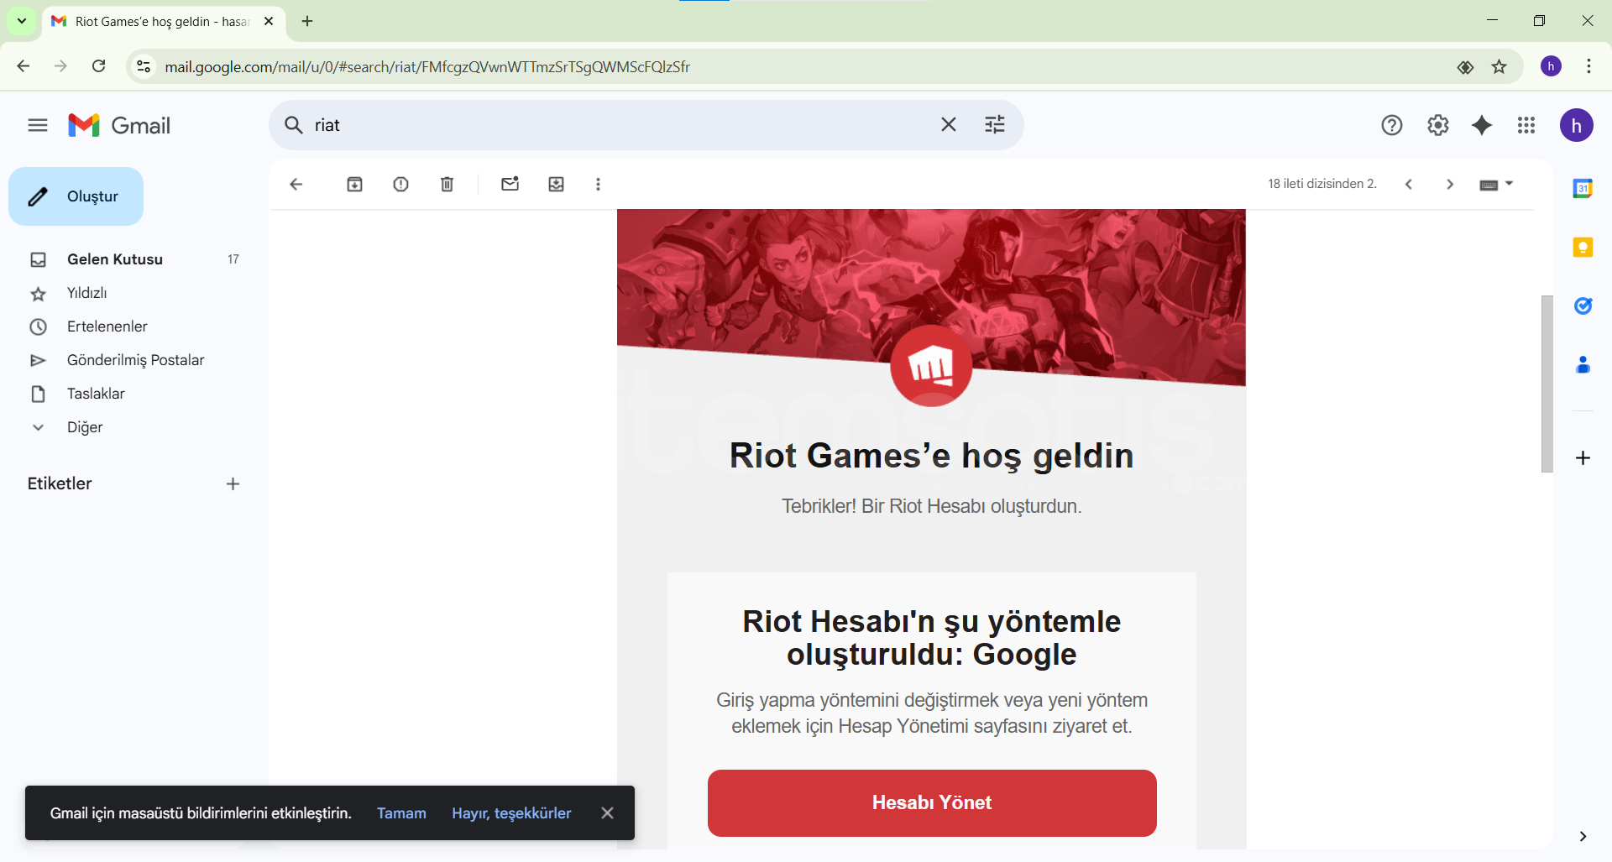
Task: Decline notifications with Hayır, teşekkürler
Action: click(x=511, y=812)
